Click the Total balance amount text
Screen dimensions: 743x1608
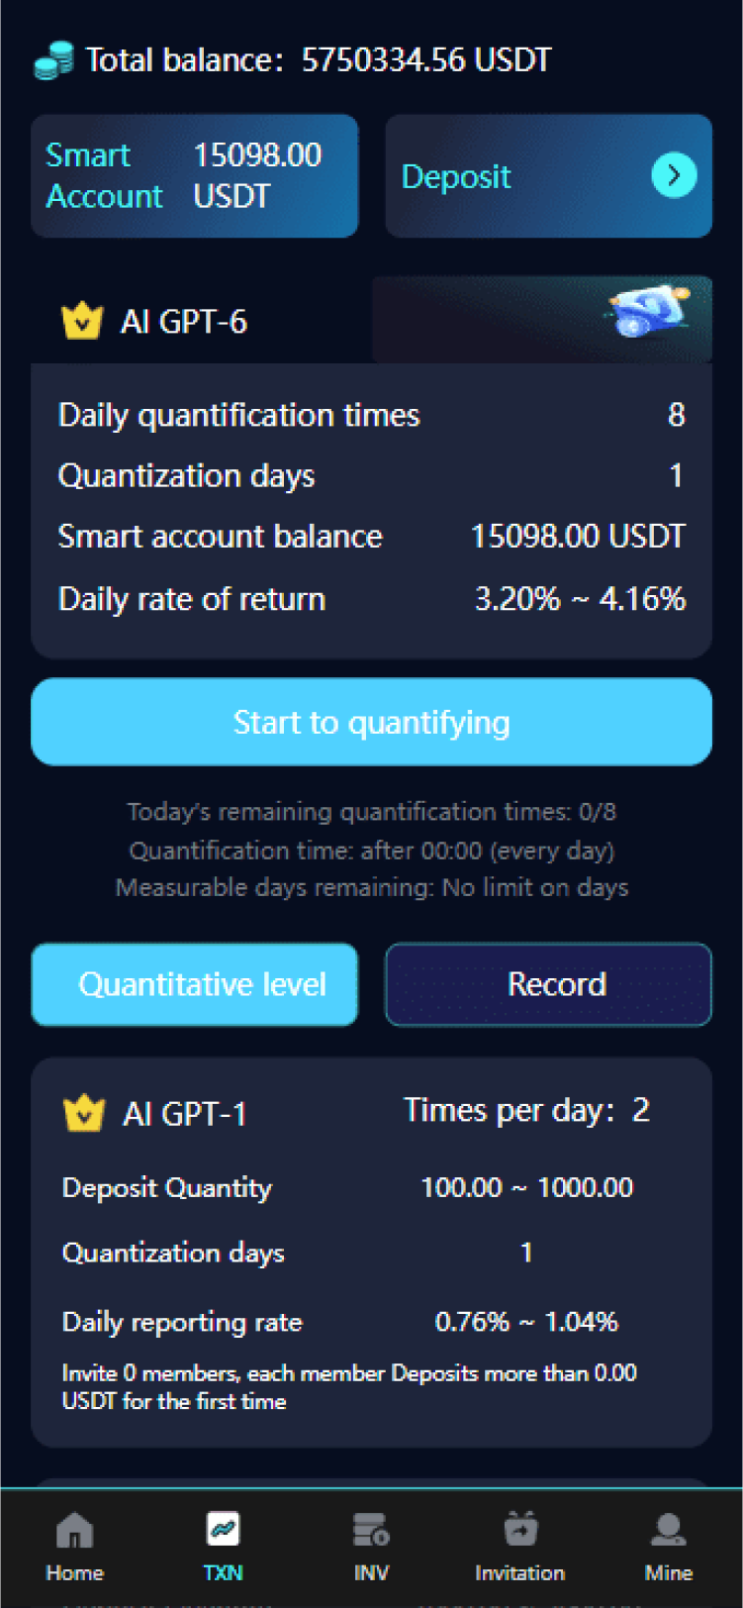click(x=425, y=60)
